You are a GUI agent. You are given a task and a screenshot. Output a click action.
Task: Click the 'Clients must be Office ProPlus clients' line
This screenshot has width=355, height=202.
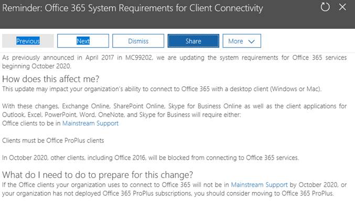tap(53, 141)
